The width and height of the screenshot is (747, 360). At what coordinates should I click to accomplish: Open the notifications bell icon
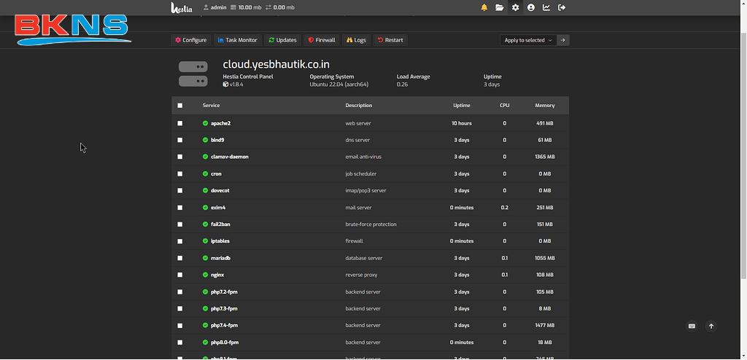[484, 7]
